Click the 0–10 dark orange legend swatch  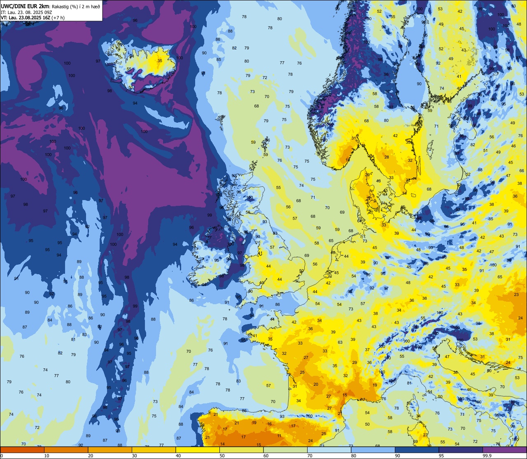click(22, 450)
